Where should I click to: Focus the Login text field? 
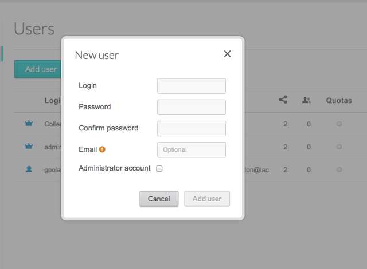(x=191, y=86)
